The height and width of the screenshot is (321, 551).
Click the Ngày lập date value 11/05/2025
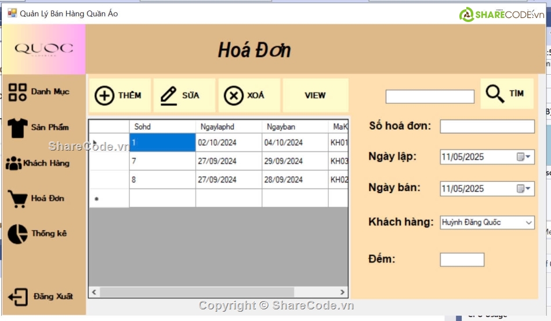tap(462, 157)
